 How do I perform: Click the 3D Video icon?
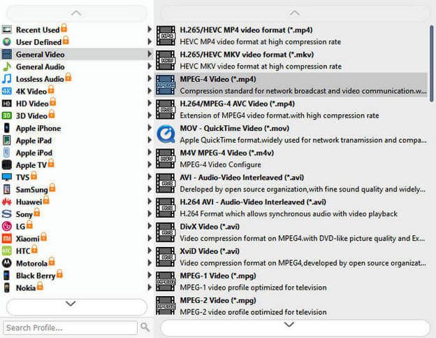pyautogui.click(x=7, y=115)
